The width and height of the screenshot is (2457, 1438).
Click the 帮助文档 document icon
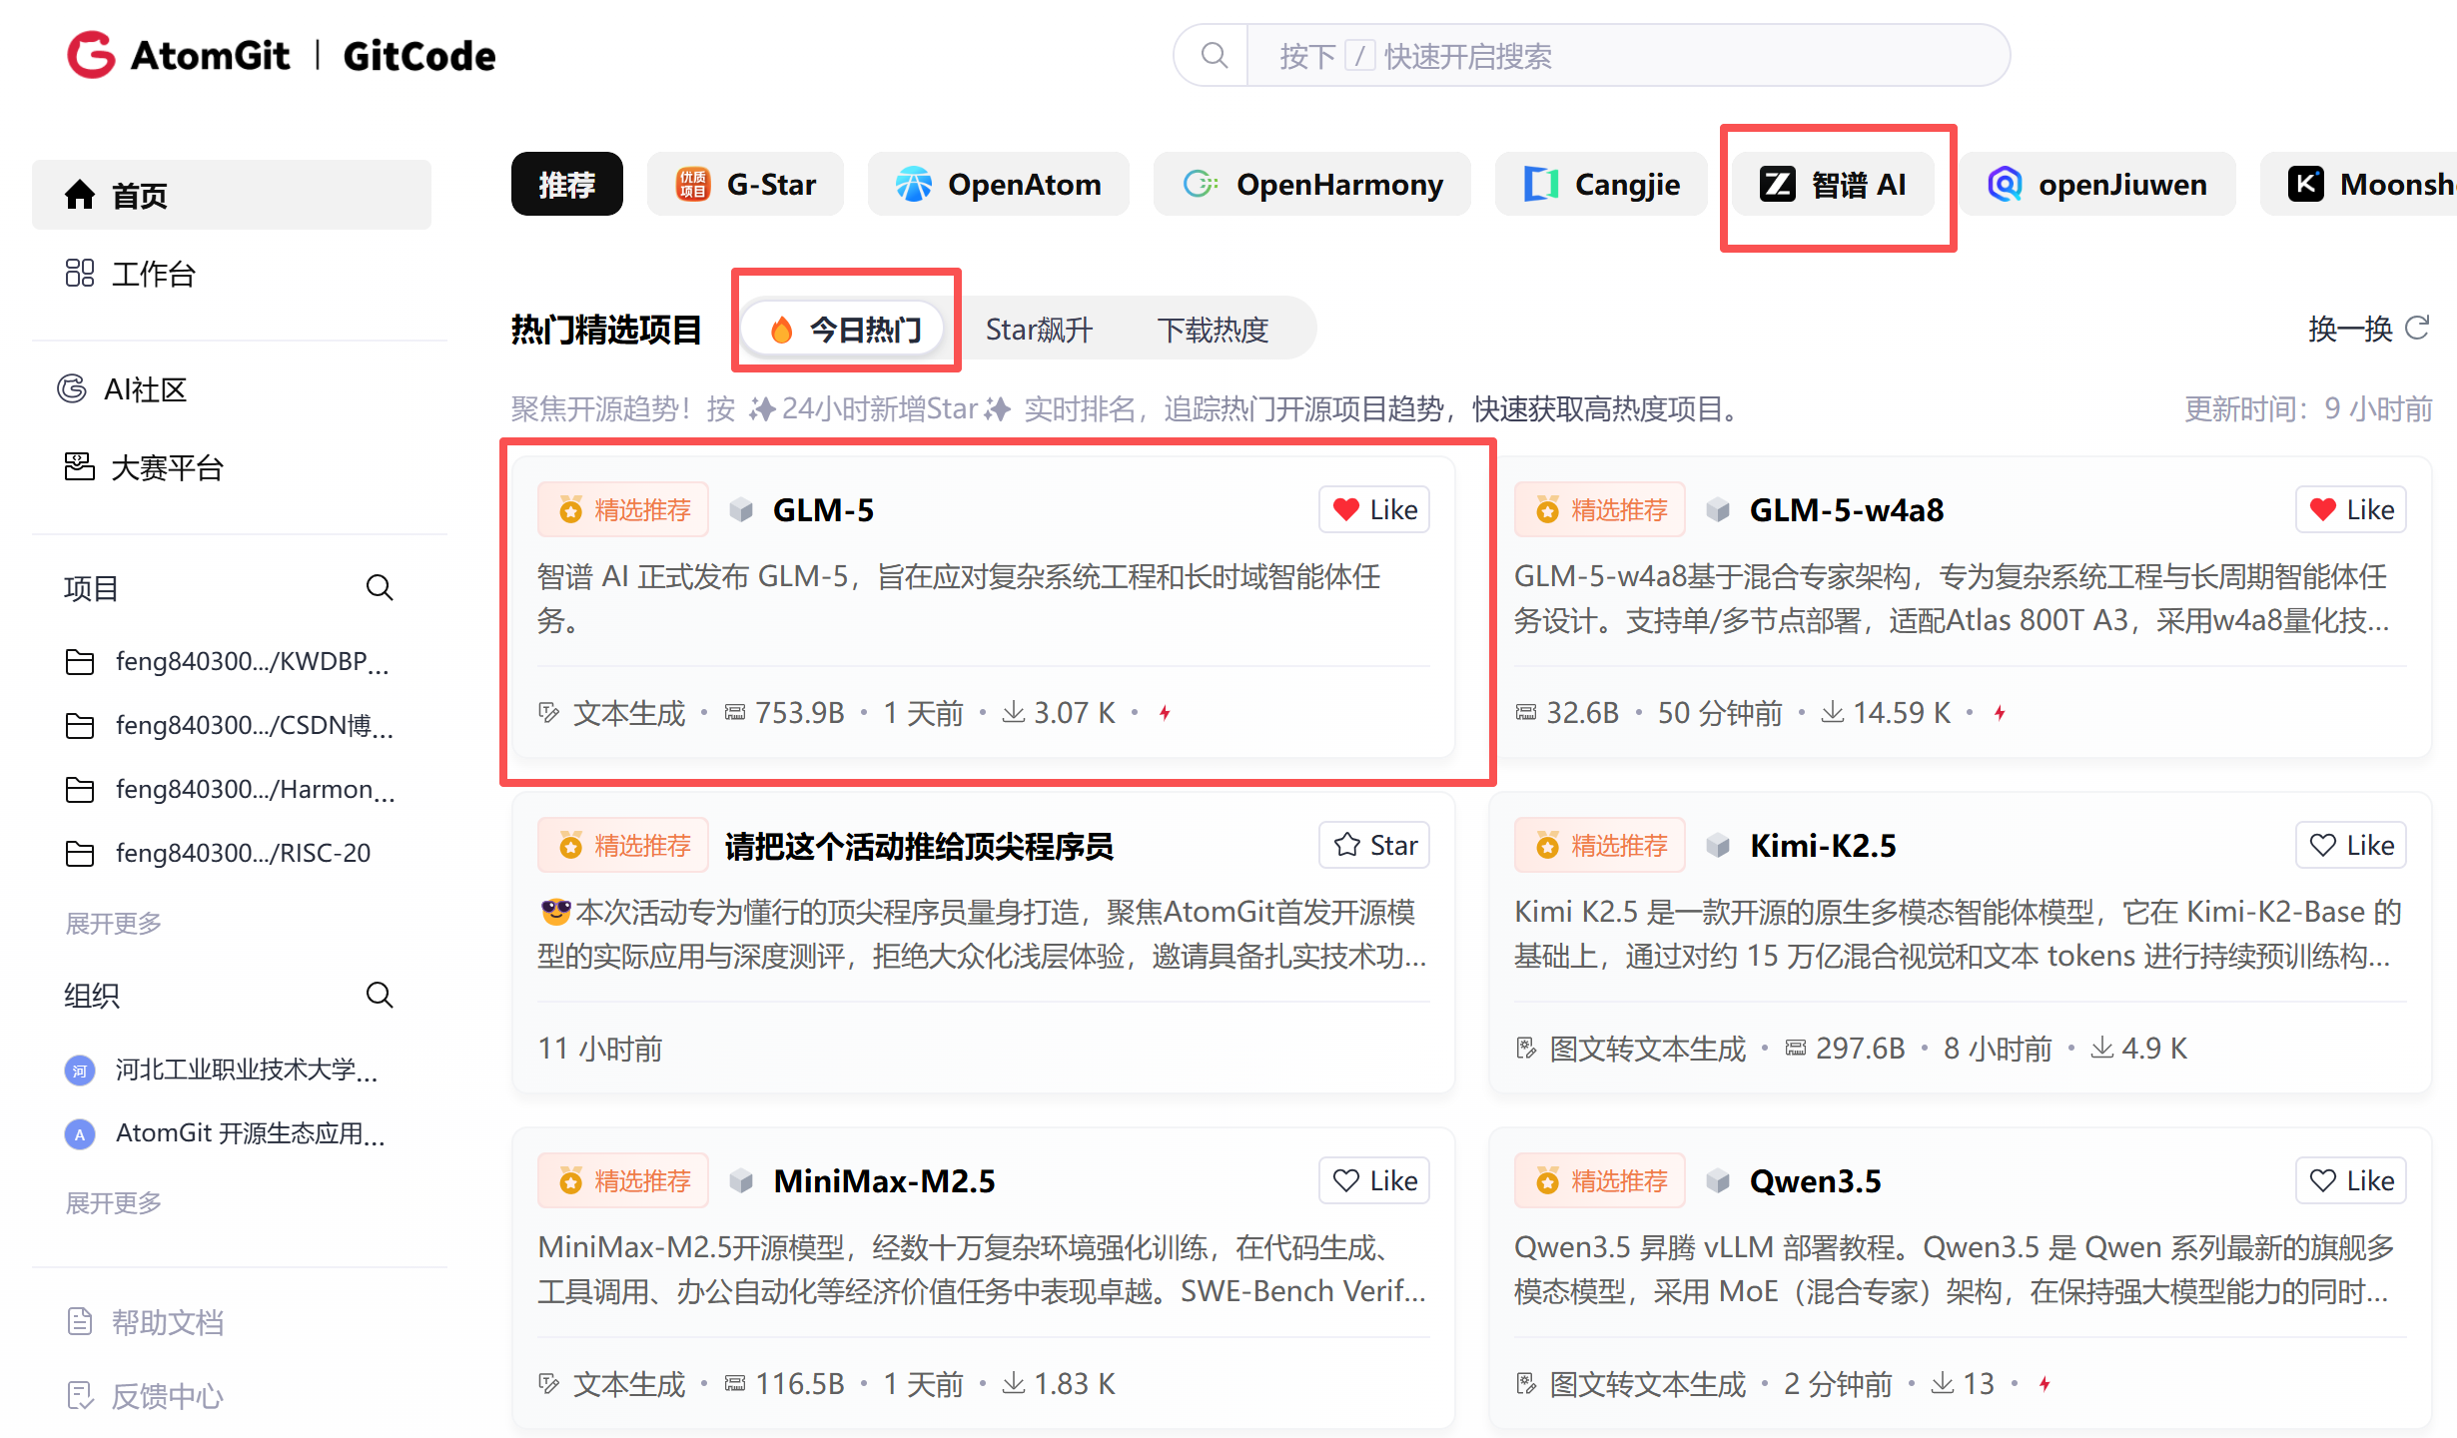pyautogui.click(x=80, y=1322)
